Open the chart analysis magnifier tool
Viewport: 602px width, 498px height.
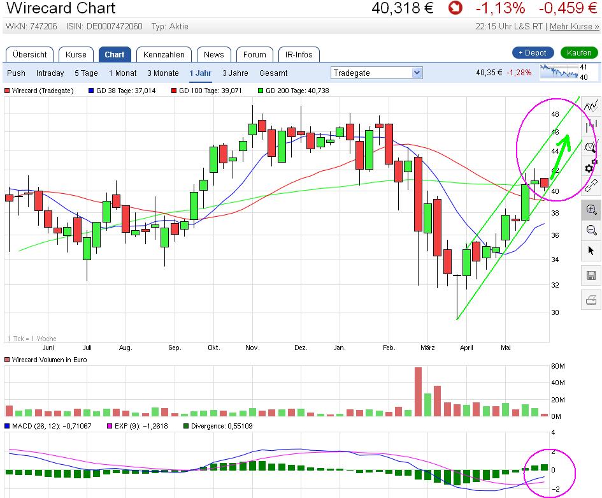(591, 147)
